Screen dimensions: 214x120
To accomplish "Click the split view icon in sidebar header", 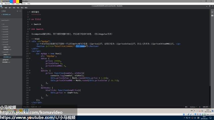I will click(20, 11).
